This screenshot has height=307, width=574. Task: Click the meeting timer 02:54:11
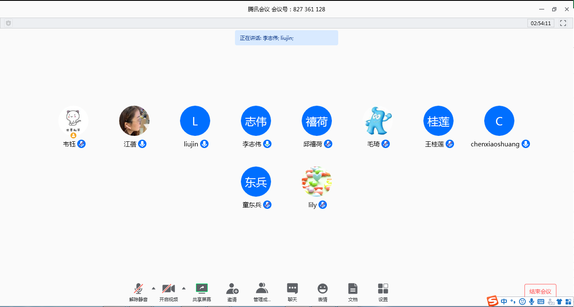(x=541, y=23)
